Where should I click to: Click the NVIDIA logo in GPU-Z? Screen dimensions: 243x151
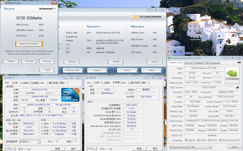pyautogui.click(x=232, y=75)
